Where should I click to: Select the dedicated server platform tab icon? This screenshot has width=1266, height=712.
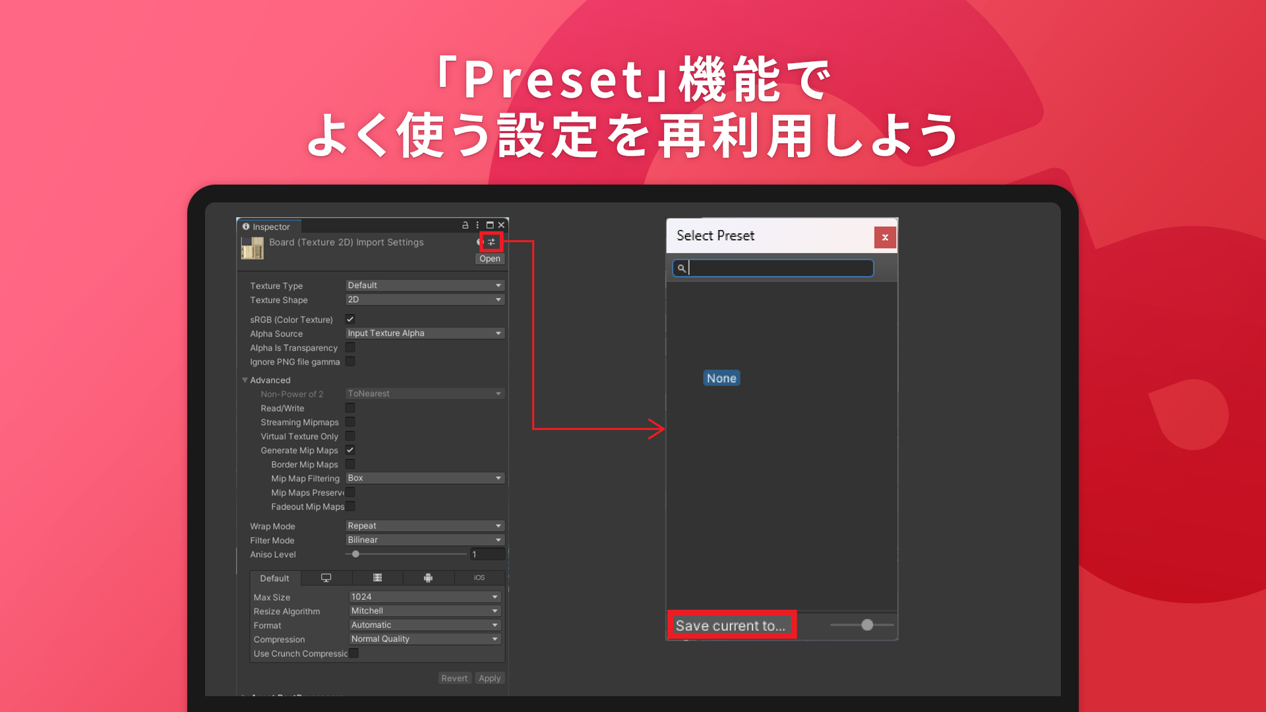tap(377, 578)
